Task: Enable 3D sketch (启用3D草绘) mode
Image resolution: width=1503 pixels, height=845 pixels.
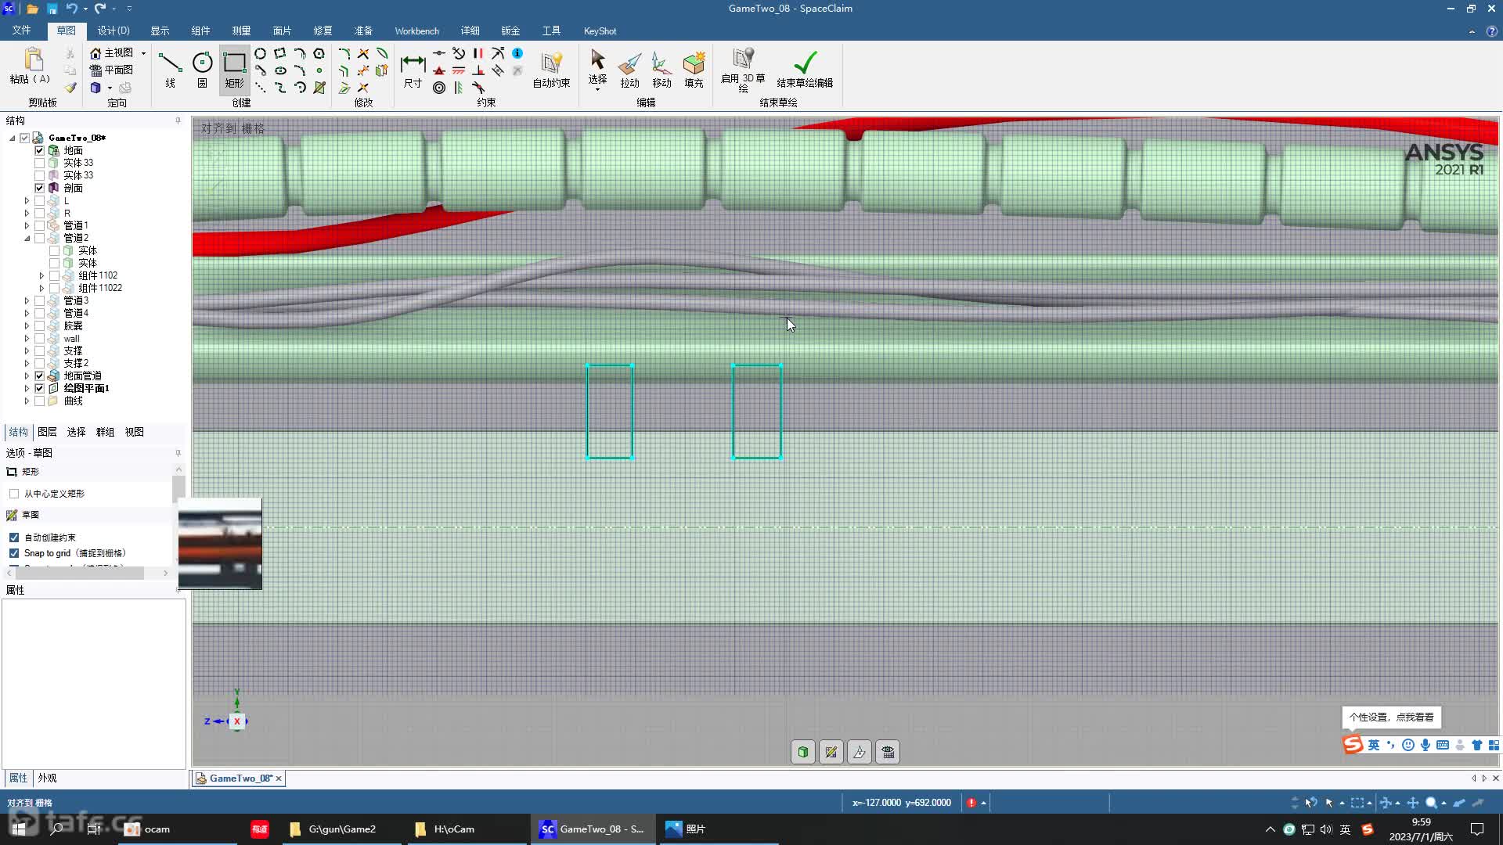Action: pyautogui.click(x=743, y=69)
